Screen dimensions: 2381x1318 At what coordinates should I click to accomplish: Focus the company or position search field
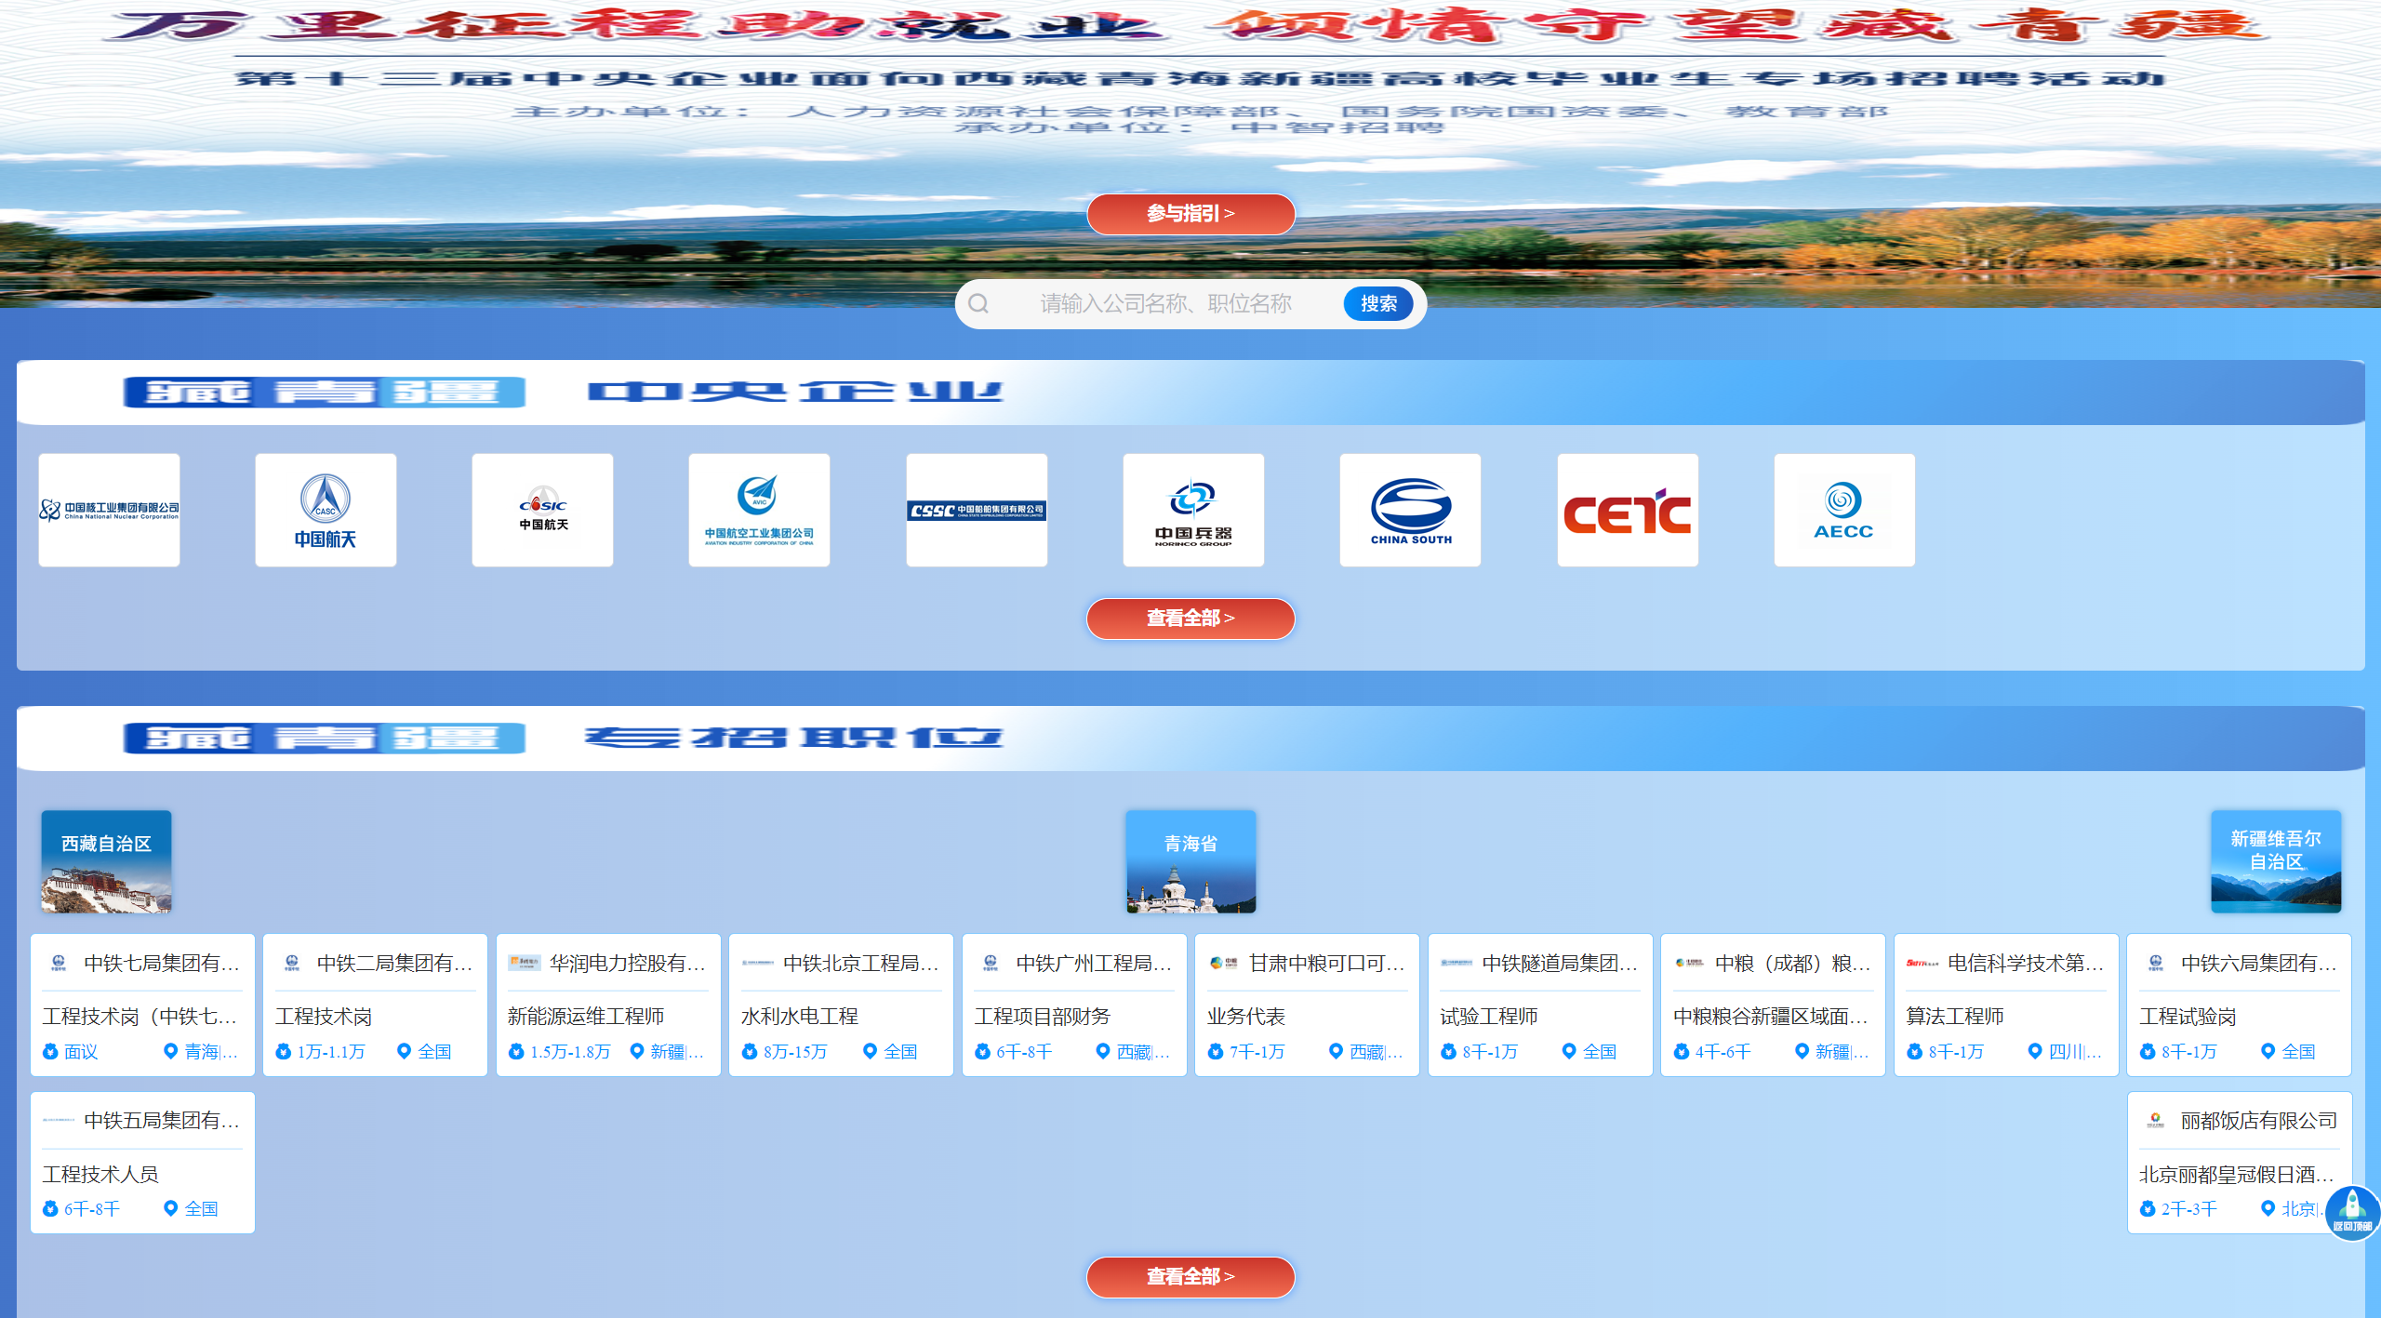(x=1165, y=304)
